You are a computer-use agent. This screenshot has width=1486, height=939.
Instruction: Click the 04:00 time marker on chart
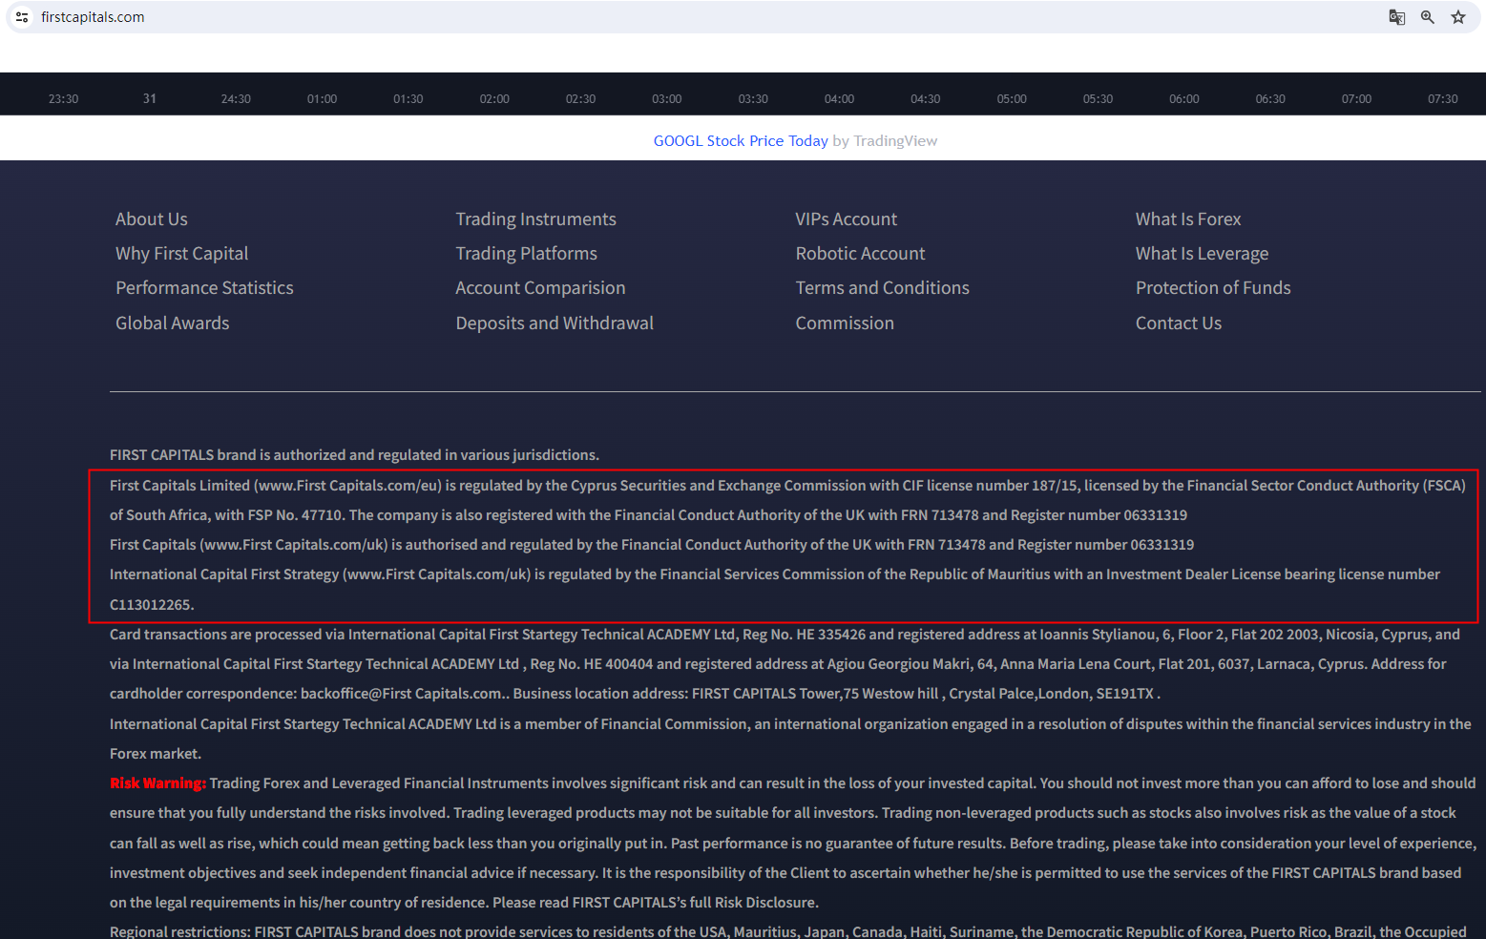[840, 99]
